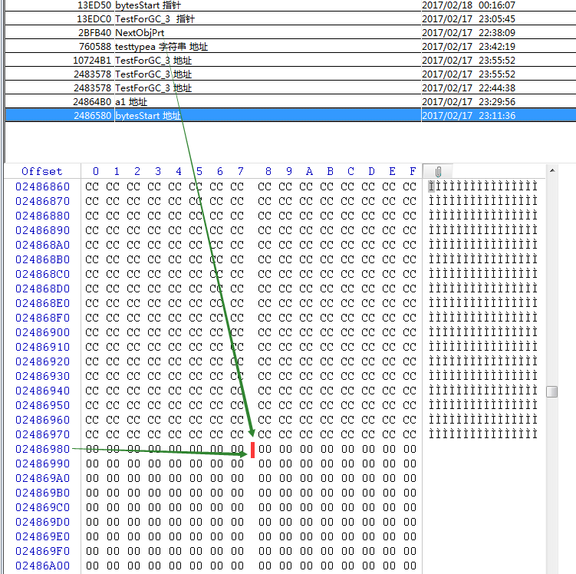Image resolution: width=576 pixels, height=574 pixels.
Task: Click timestamp 2017/02/17 23:05:45
Action: point(469,18)
